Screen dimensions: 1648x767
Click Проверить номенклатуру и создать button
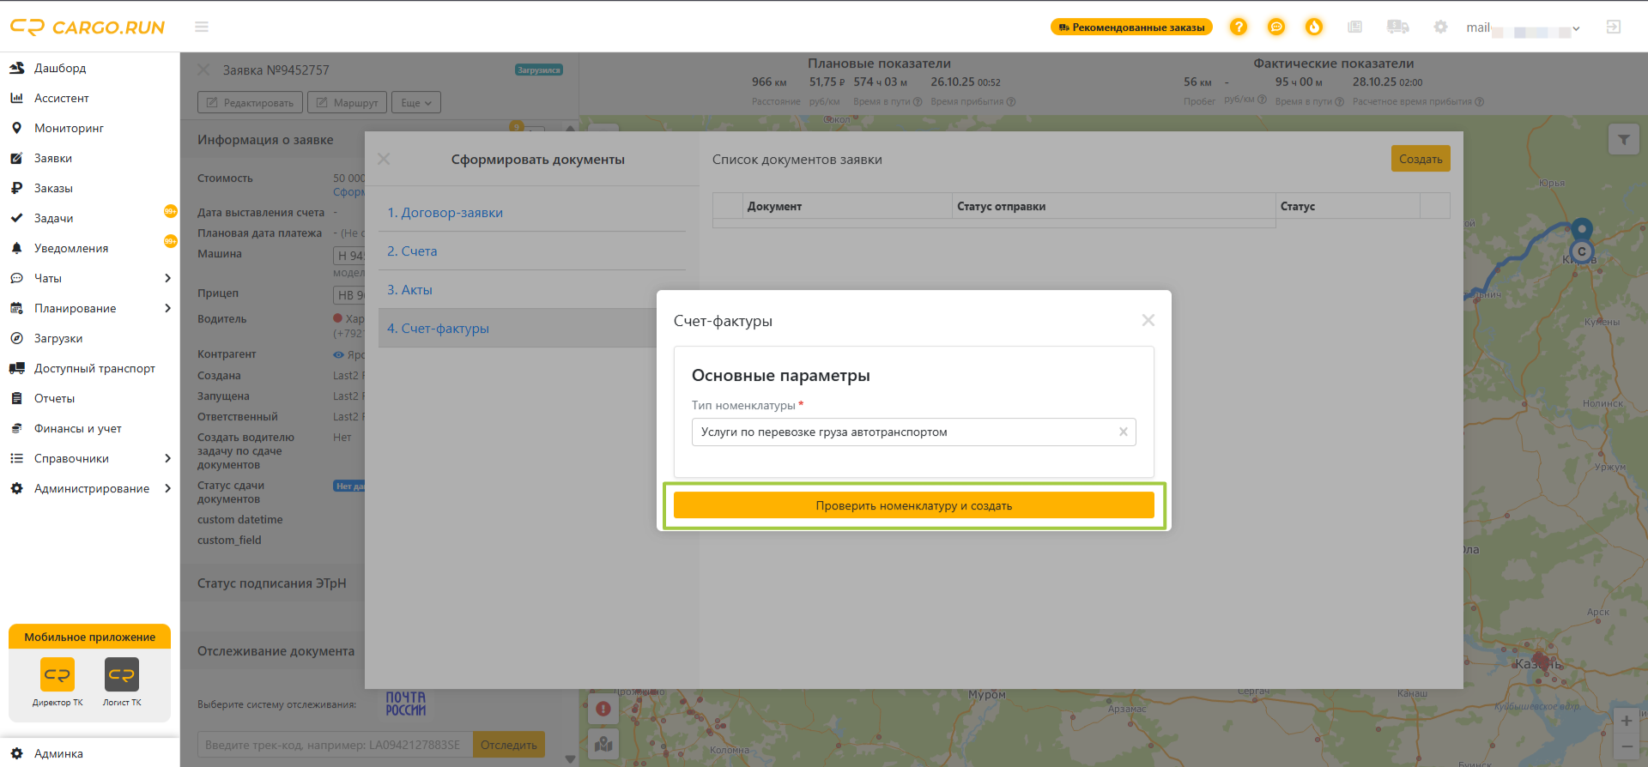click(913, 505)
